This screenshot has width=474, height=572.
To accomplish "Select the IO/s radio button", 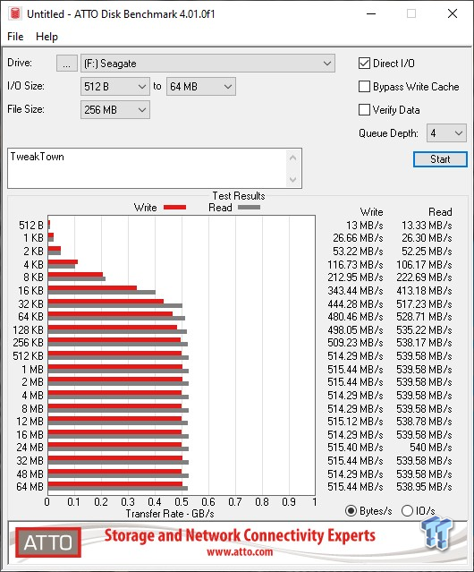I will [x=407, y=511].
